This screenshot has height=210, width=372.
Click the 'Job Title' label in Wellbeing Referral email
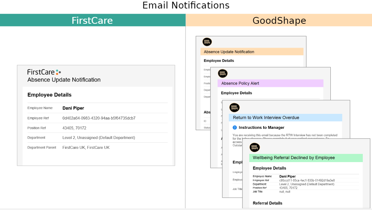(x=258, y=192)
